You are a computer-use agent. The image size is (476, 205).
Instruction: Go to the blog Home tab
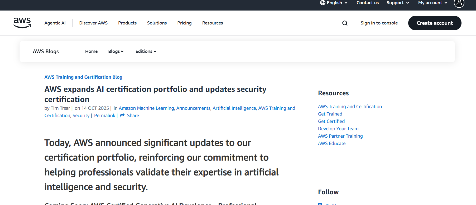point(91,51)
